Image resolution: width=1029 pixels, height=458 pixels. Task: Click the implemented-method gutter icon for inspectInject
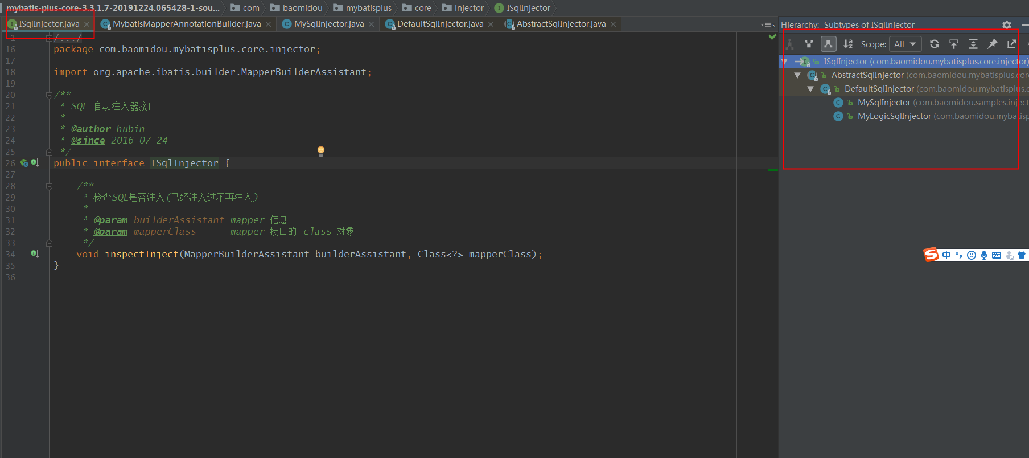click(x=35, y=254)
